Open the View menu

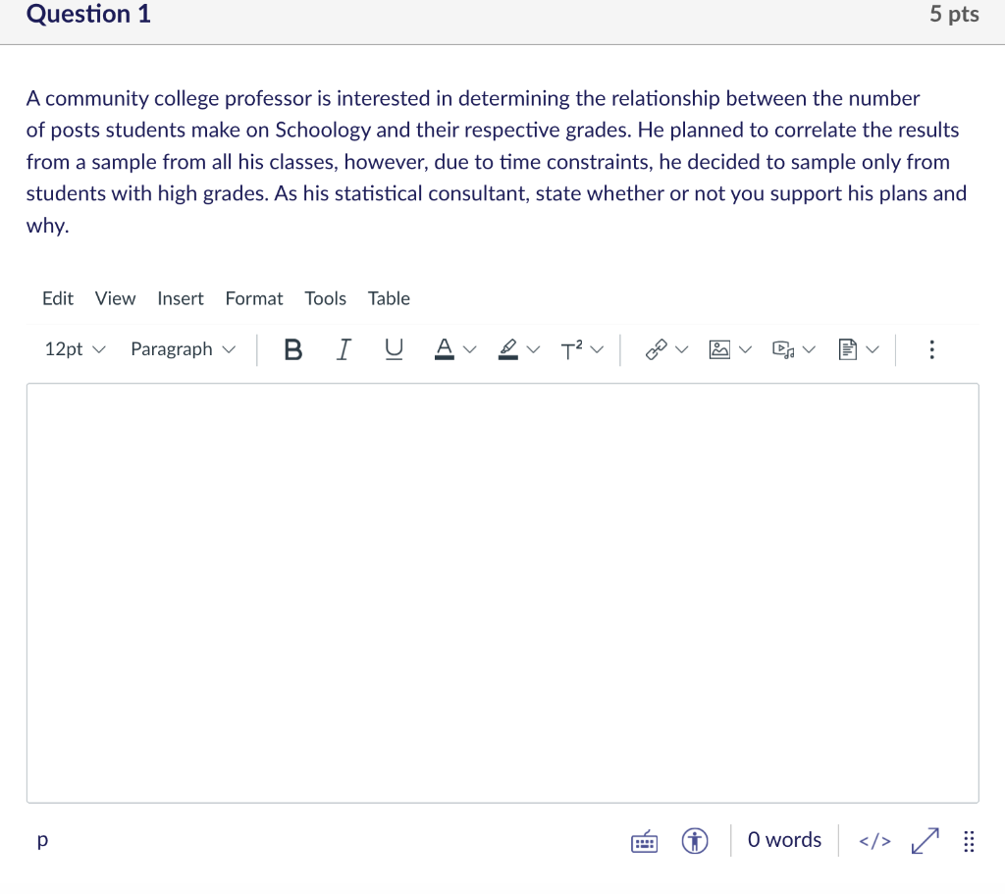[116, 298]
